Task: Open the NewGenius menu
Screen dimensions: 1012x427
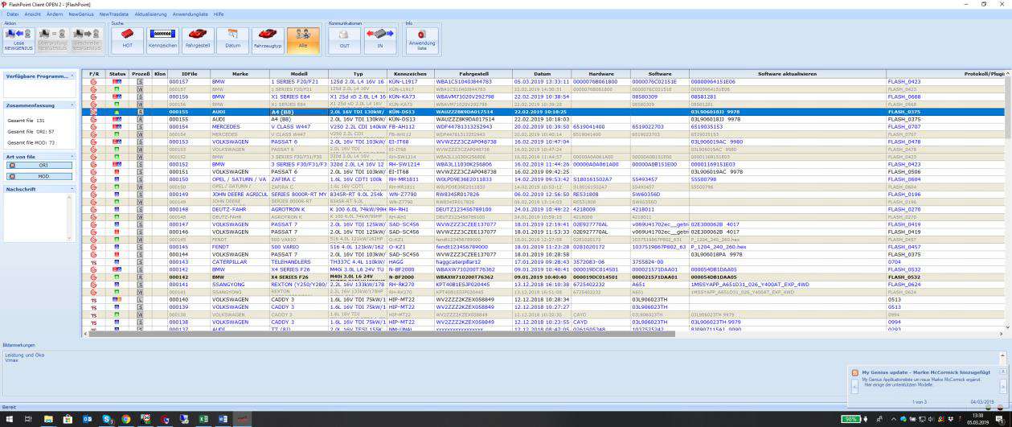Action: click(81, 15)
